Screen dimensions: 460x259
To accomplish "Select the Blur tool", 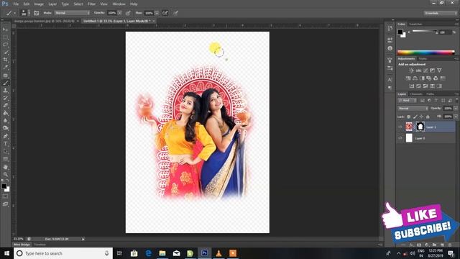I will tap(5, 120).
